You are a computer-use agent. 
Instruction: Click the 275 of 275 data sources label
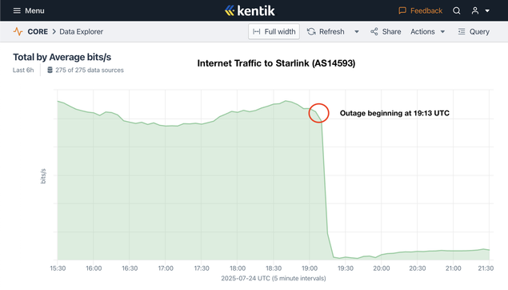(90, 70)
